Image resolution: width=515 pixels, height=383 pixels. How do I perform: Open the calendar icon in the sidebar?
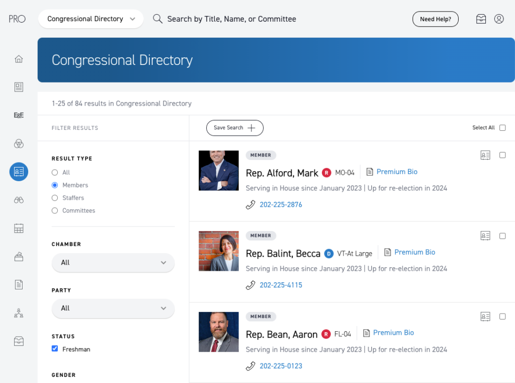pyautogui.click(x=19, y=228)
